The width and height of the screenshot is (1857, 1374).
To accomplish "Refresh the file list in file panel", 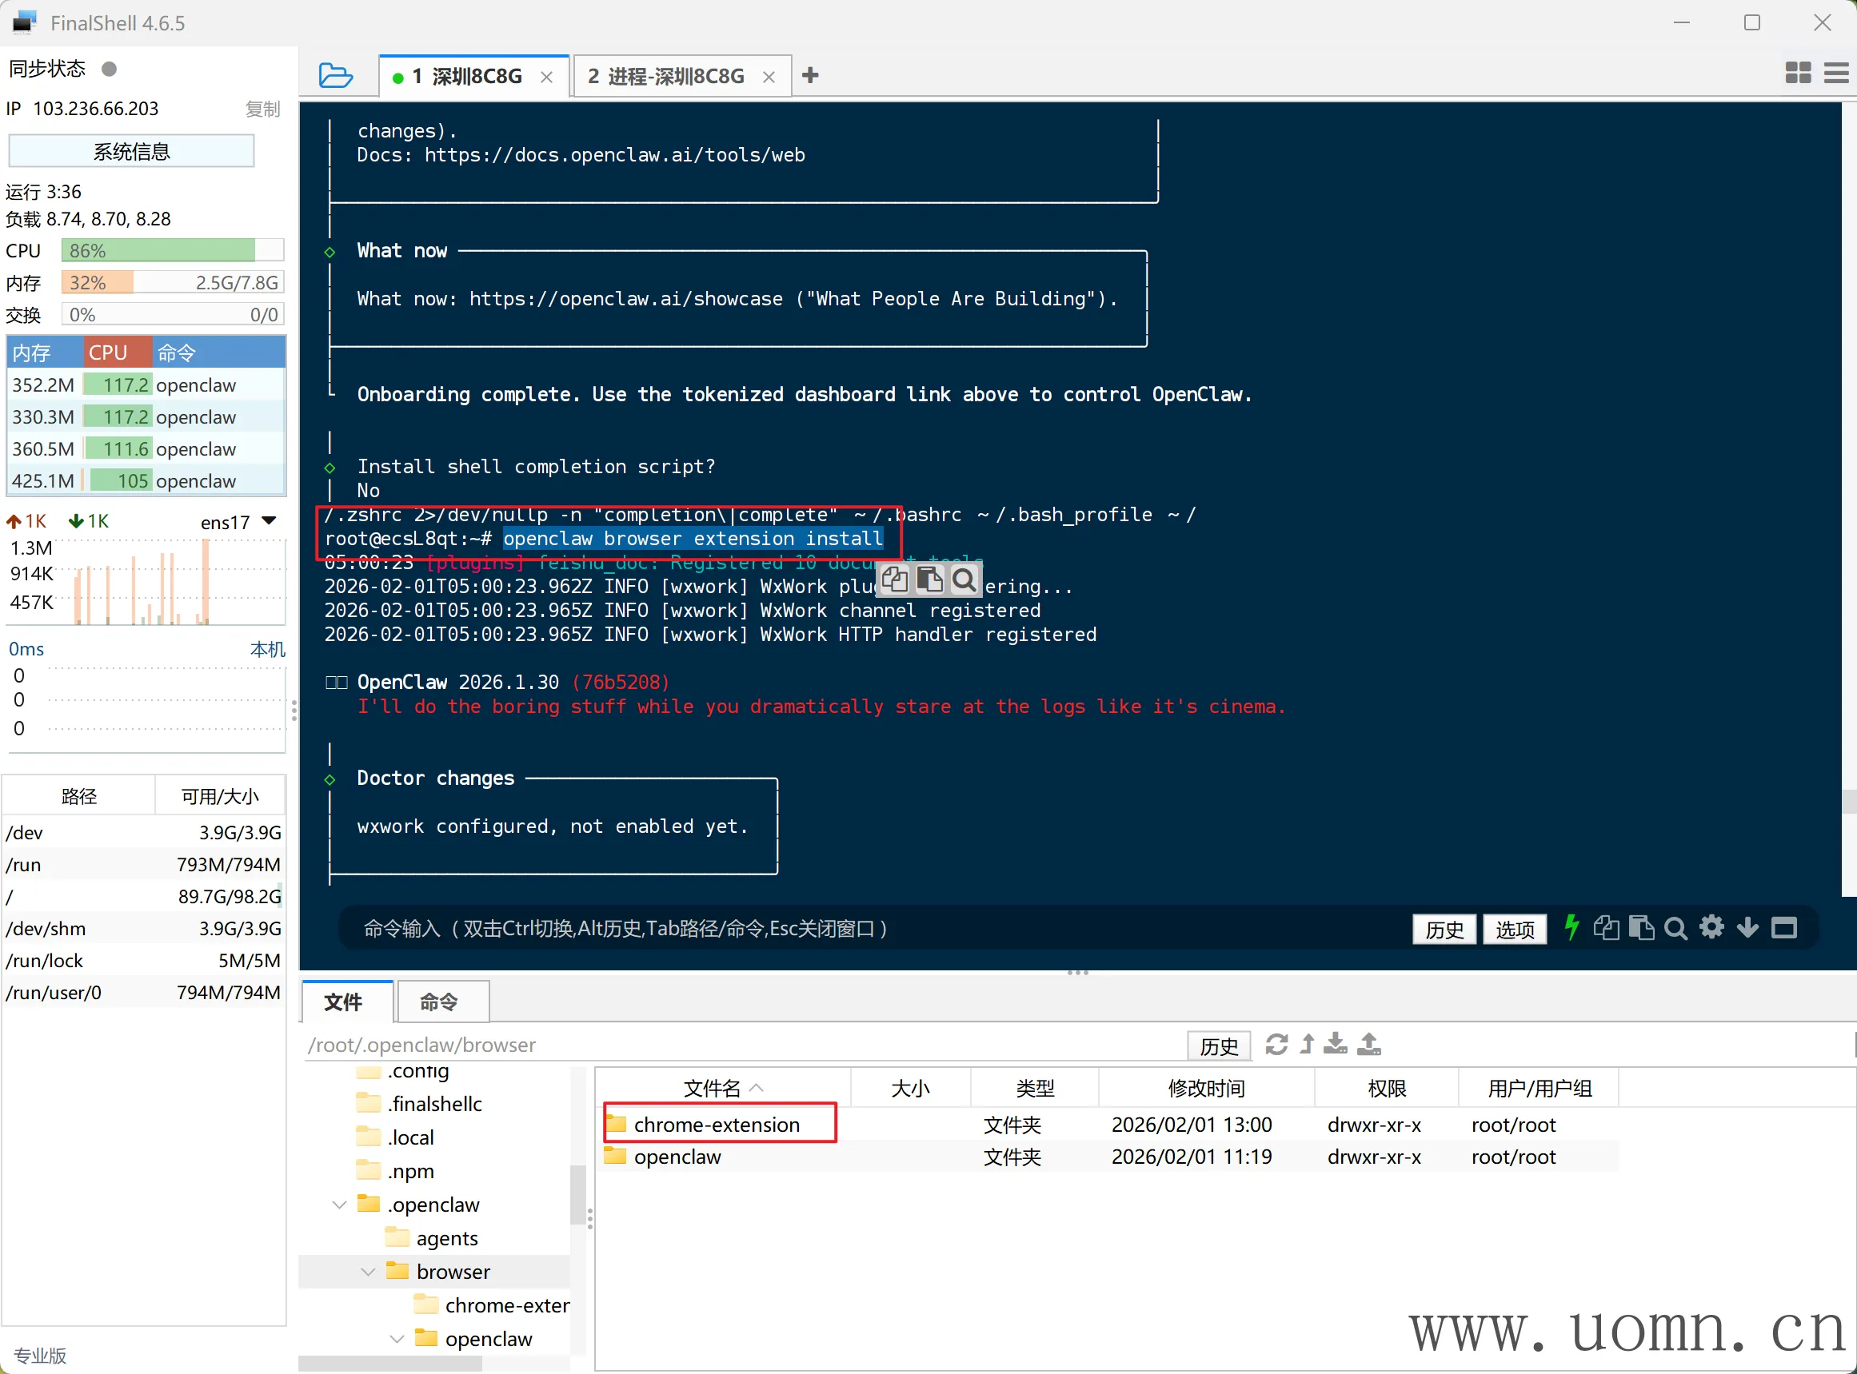I will [1276, 1045].
